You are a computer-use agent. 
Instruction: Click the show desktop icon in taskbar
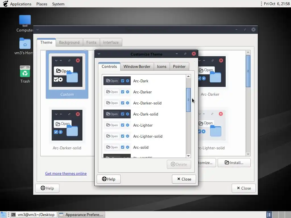(x=3, y=215)
